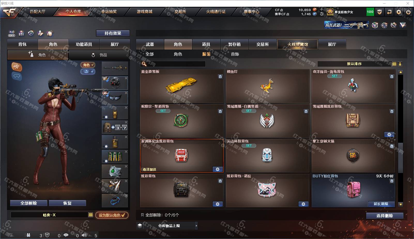The width and height of the screenshot is (414, 239).
Task: Open the 游戏商城 menu
Action: (144, 12)
